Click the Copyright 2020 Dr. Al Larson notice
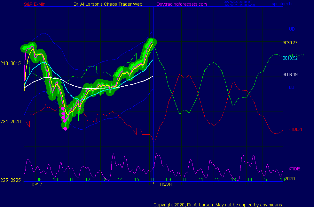Screen dimensions: 314x207 pyautogui.click(x=218, y=204)
